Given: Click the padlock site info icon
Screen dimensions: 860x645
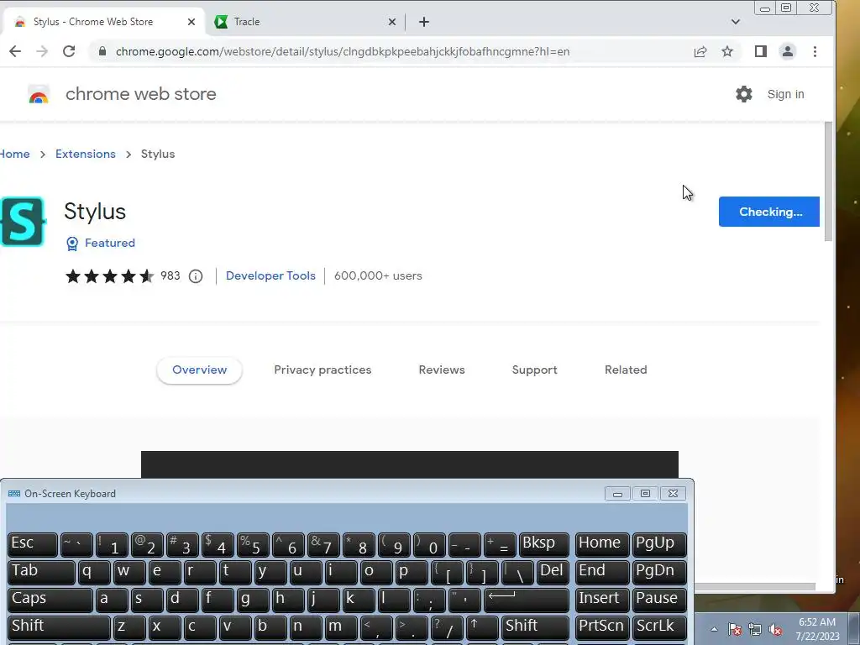Looking at the screenshot, I should (102, 51).
